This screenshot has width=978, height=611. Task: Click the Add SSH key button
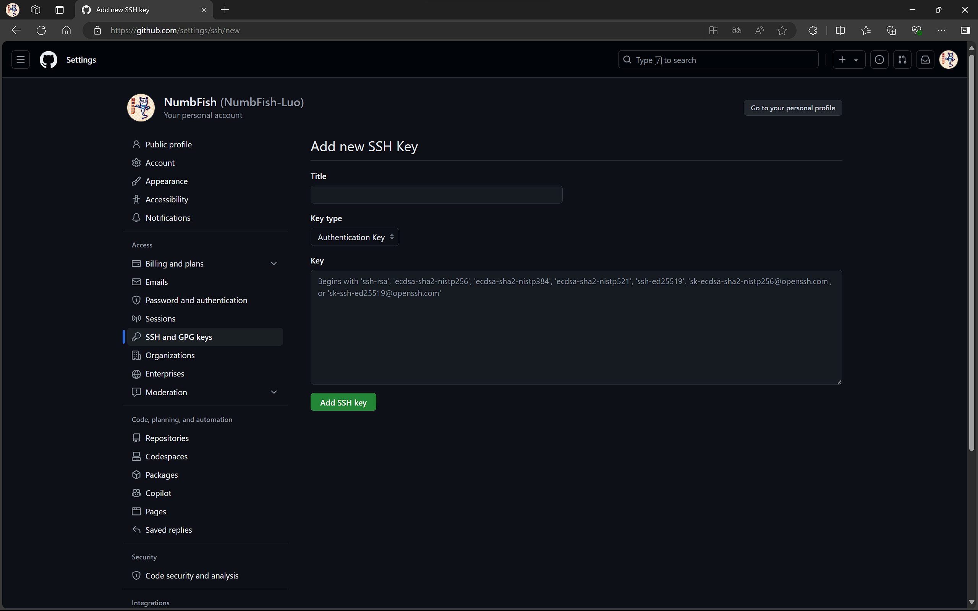(343, 402)
